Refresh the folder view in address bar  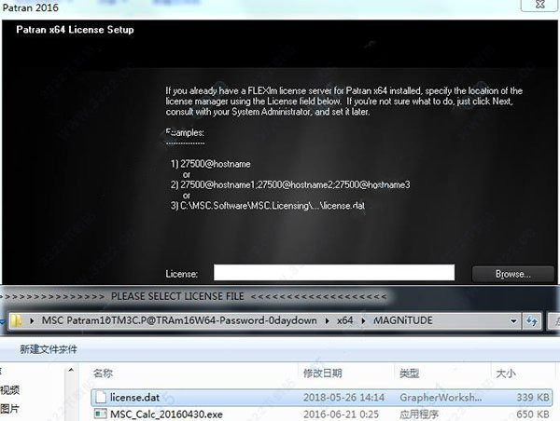(532, 320)
